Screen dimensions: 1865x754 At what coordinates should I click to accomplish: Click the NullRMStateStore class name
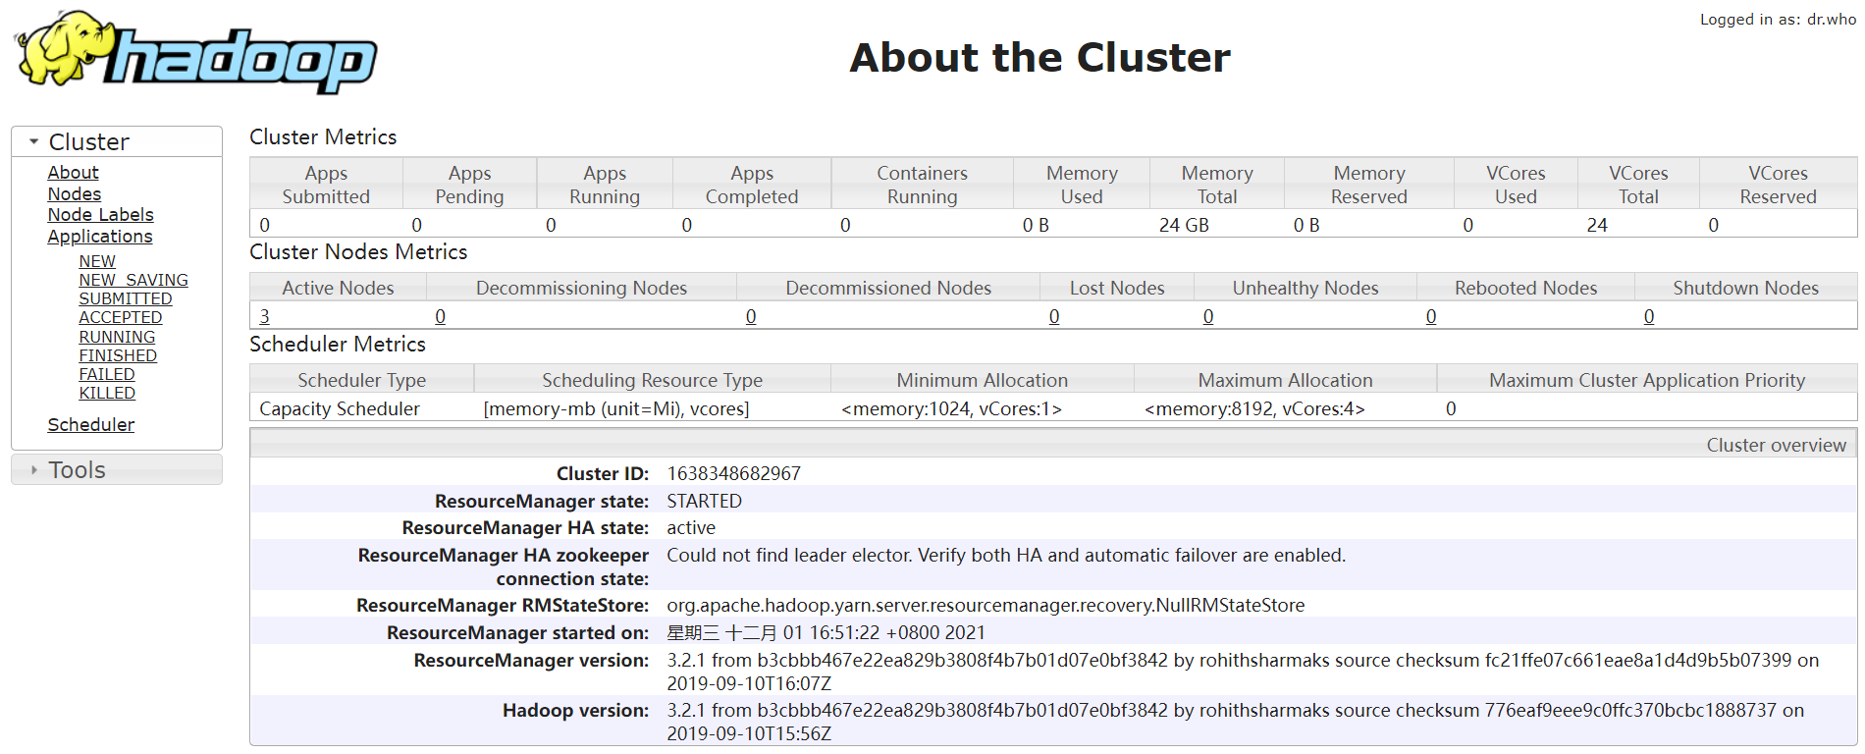pos(986,605)
